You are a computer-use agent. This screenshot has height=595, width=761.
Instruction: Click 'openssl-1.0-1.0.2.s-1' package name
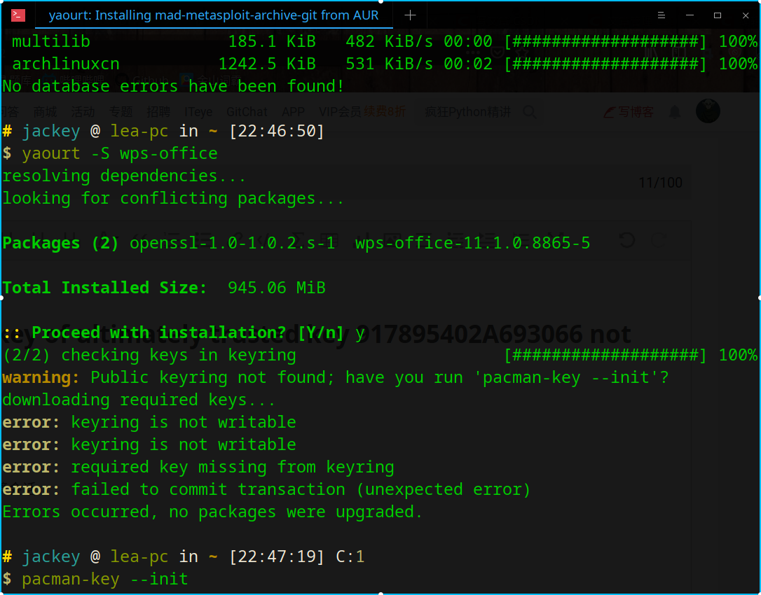pos(233,243)
